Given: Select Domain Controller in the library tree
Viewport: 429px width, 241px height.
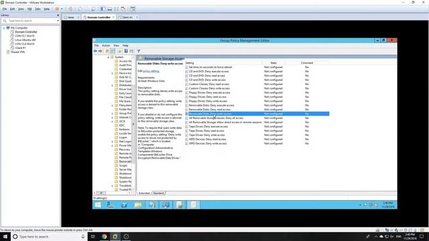Looking at the screenshot, I should (26, 31).
